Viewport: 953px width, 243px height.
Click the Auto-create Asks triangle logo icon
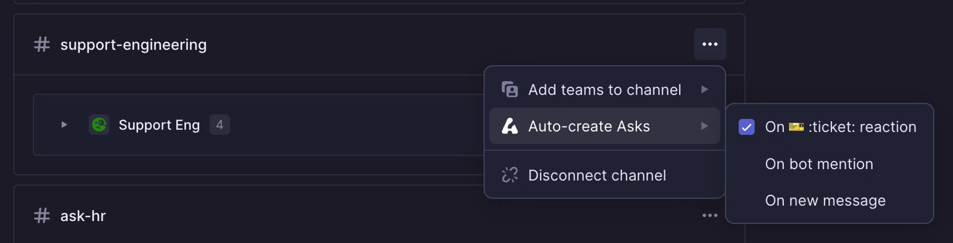pos(510,126)
